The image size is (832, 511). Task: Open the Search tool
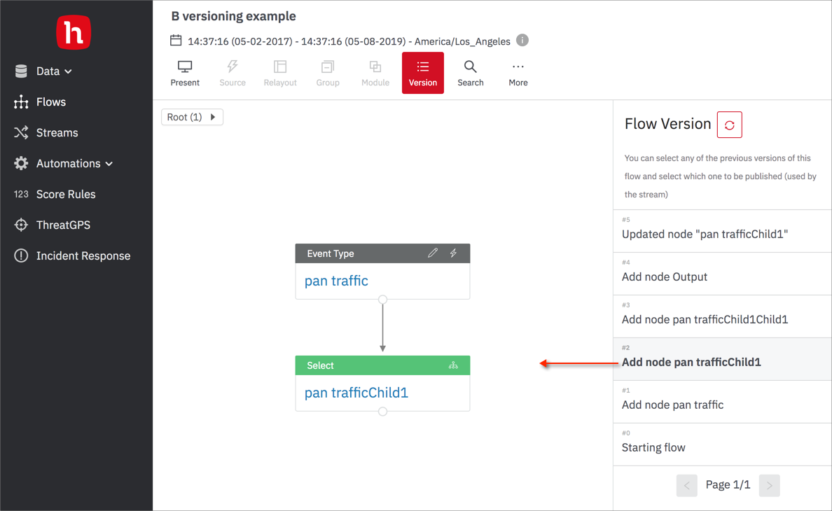pos(471,73)
